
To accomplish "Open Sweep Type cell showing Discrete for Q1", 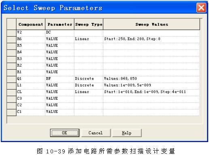I will pos(89,80).
